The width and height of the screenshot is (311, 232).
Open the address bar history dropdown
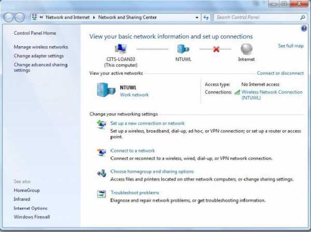[197, 18]
